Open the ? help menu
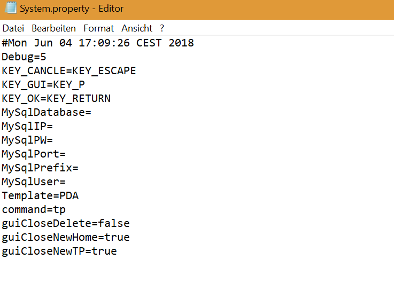Viewport: 394px width, 291px height. [162, 28]
